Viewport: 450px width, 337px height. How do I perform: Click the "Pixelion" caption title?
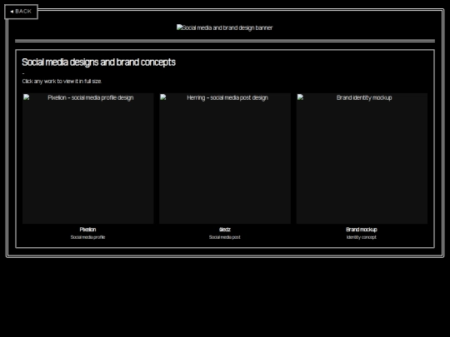coord(87,230)
